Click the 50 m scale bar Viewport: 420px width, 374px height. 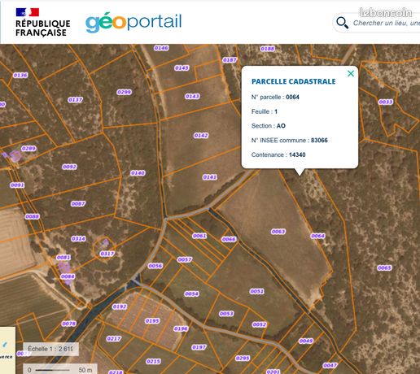(x=60, y=370)
